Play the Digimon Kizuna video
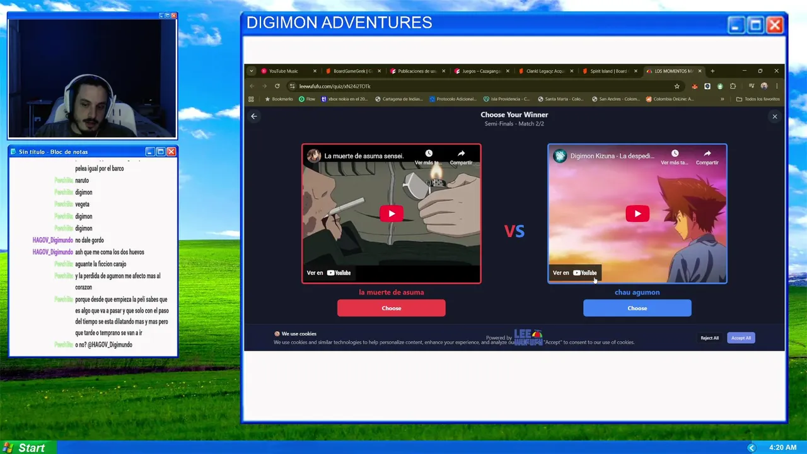Viewport: 807px width, 454px height. coord(637,214)
